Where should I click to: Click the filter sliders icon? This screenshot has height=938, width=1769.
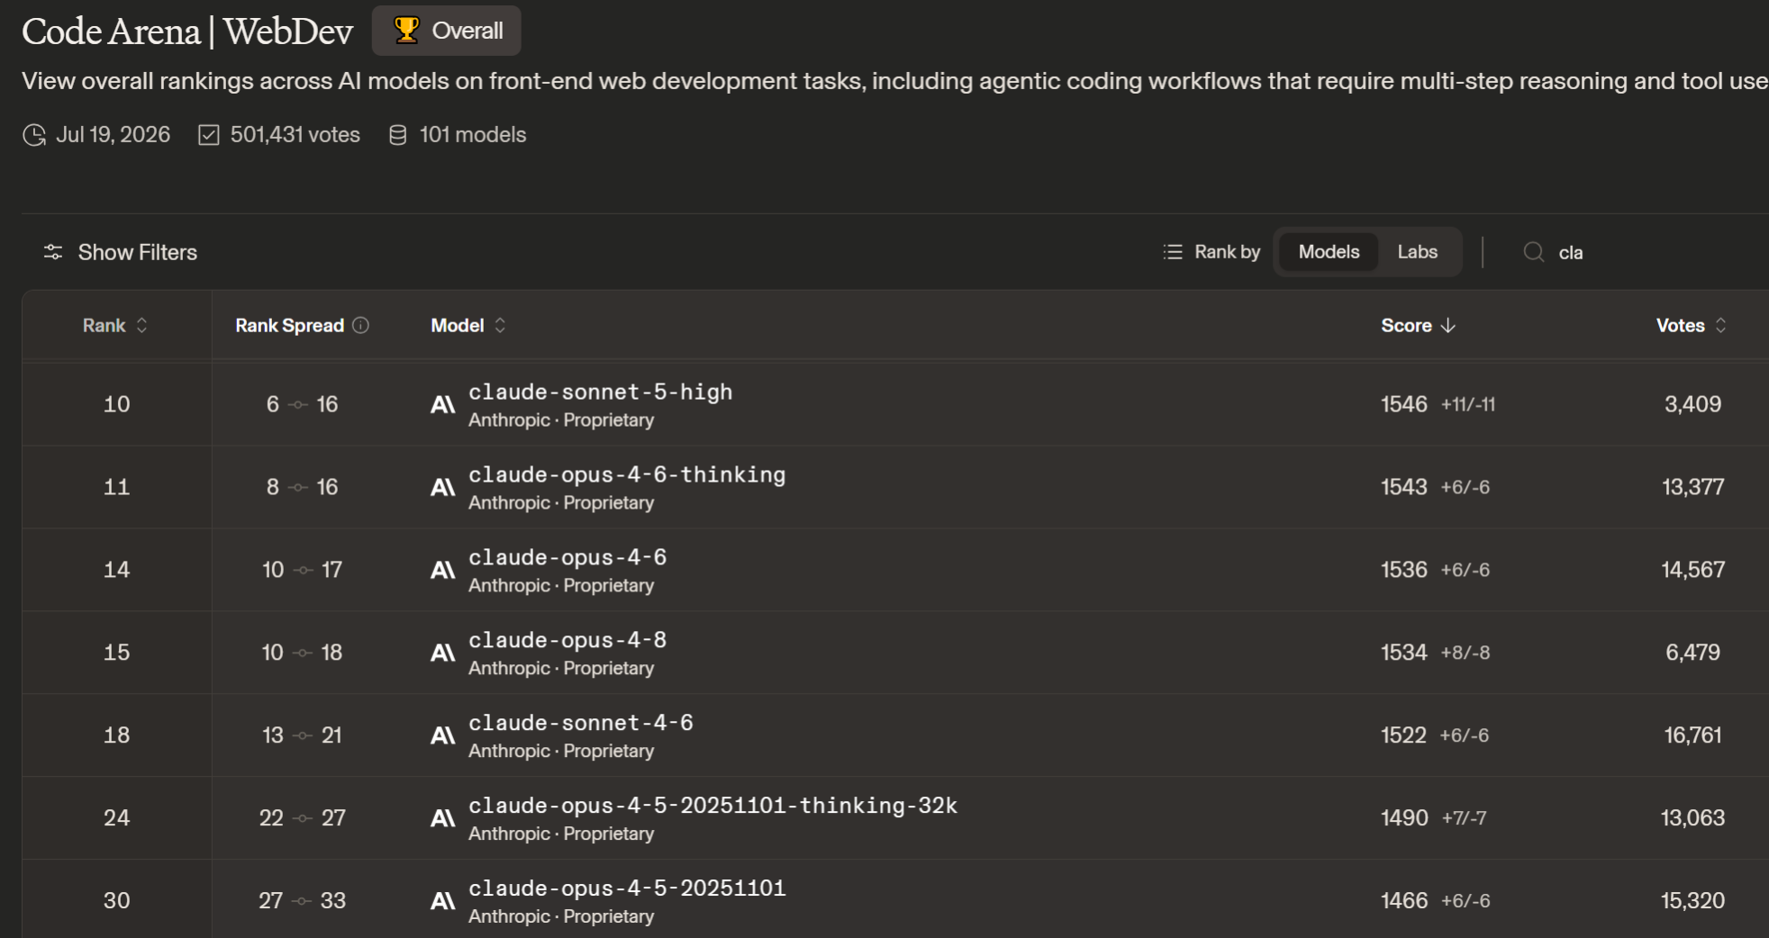pos(53,252)
